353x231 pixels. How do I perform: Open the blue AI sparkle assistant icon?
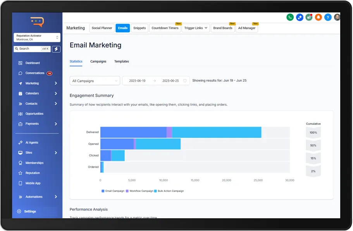pyautogui.click(x=300, y=17)
